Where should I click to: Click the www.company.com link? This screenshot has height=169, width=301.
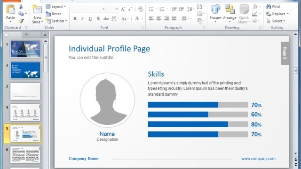click(258, 159)
